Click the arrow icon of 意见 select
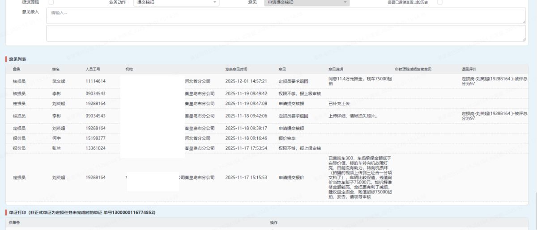 click(x=345, y=2)
